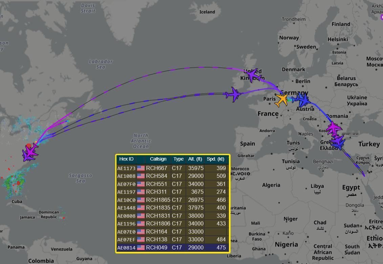Click hex ID AE0808
This screenshot has height=264, width=383.
(126, 216)
